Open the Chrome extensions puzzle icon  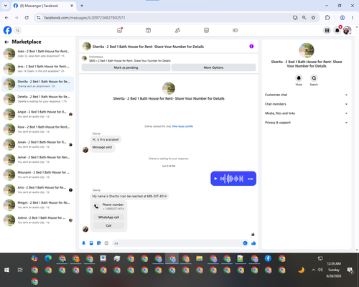(x=327, y=18)
